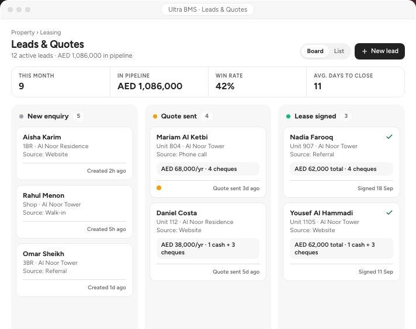
Task: Click Source: Walk-in text
Action: [x=44, y=213]
